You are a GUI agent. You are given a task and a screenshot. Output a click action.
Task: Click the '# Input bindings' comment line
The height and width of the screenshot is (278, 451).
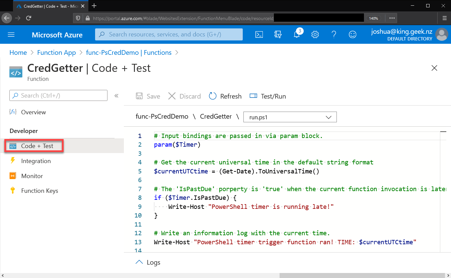tap(238, 136)
